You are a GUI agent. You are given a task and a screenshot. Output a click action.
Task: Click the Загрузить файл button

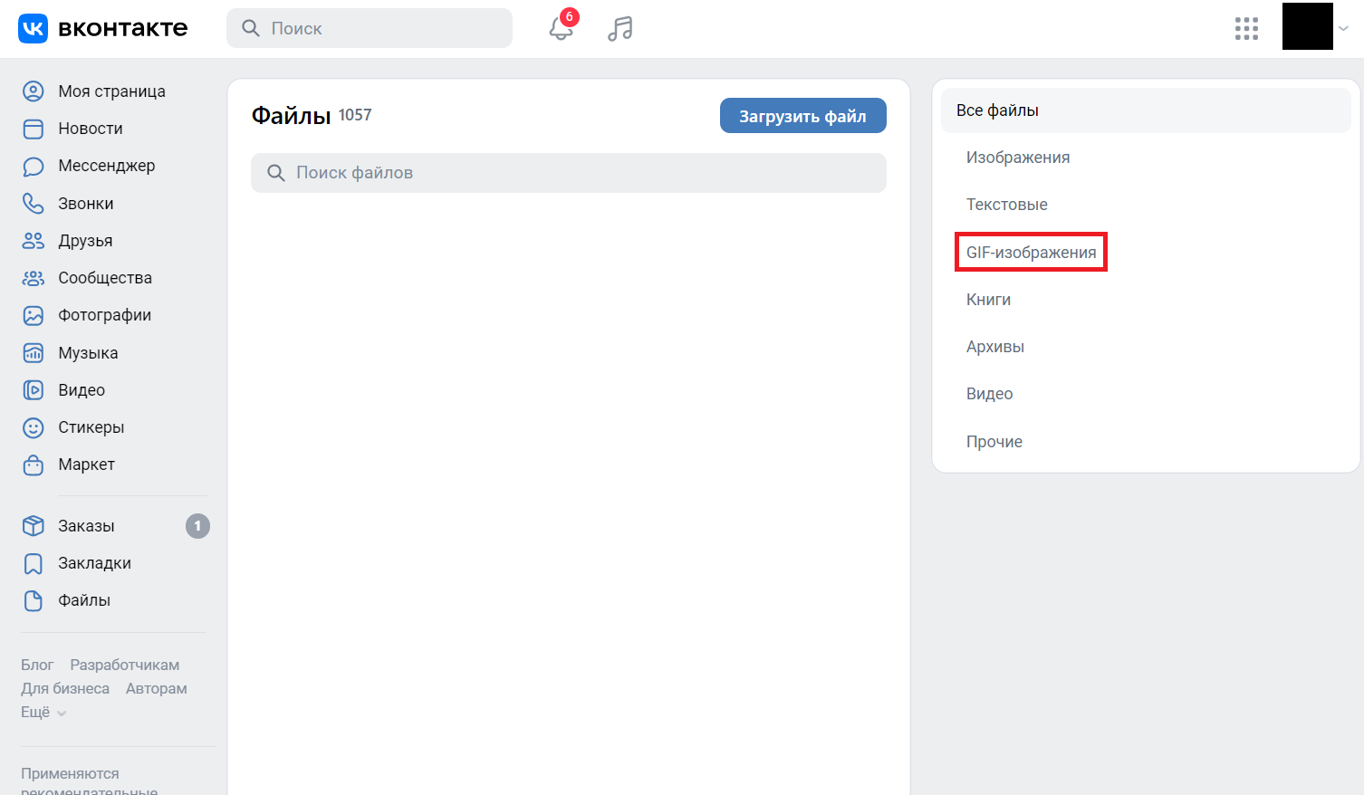pyautogui.click(x=802, y=116)
